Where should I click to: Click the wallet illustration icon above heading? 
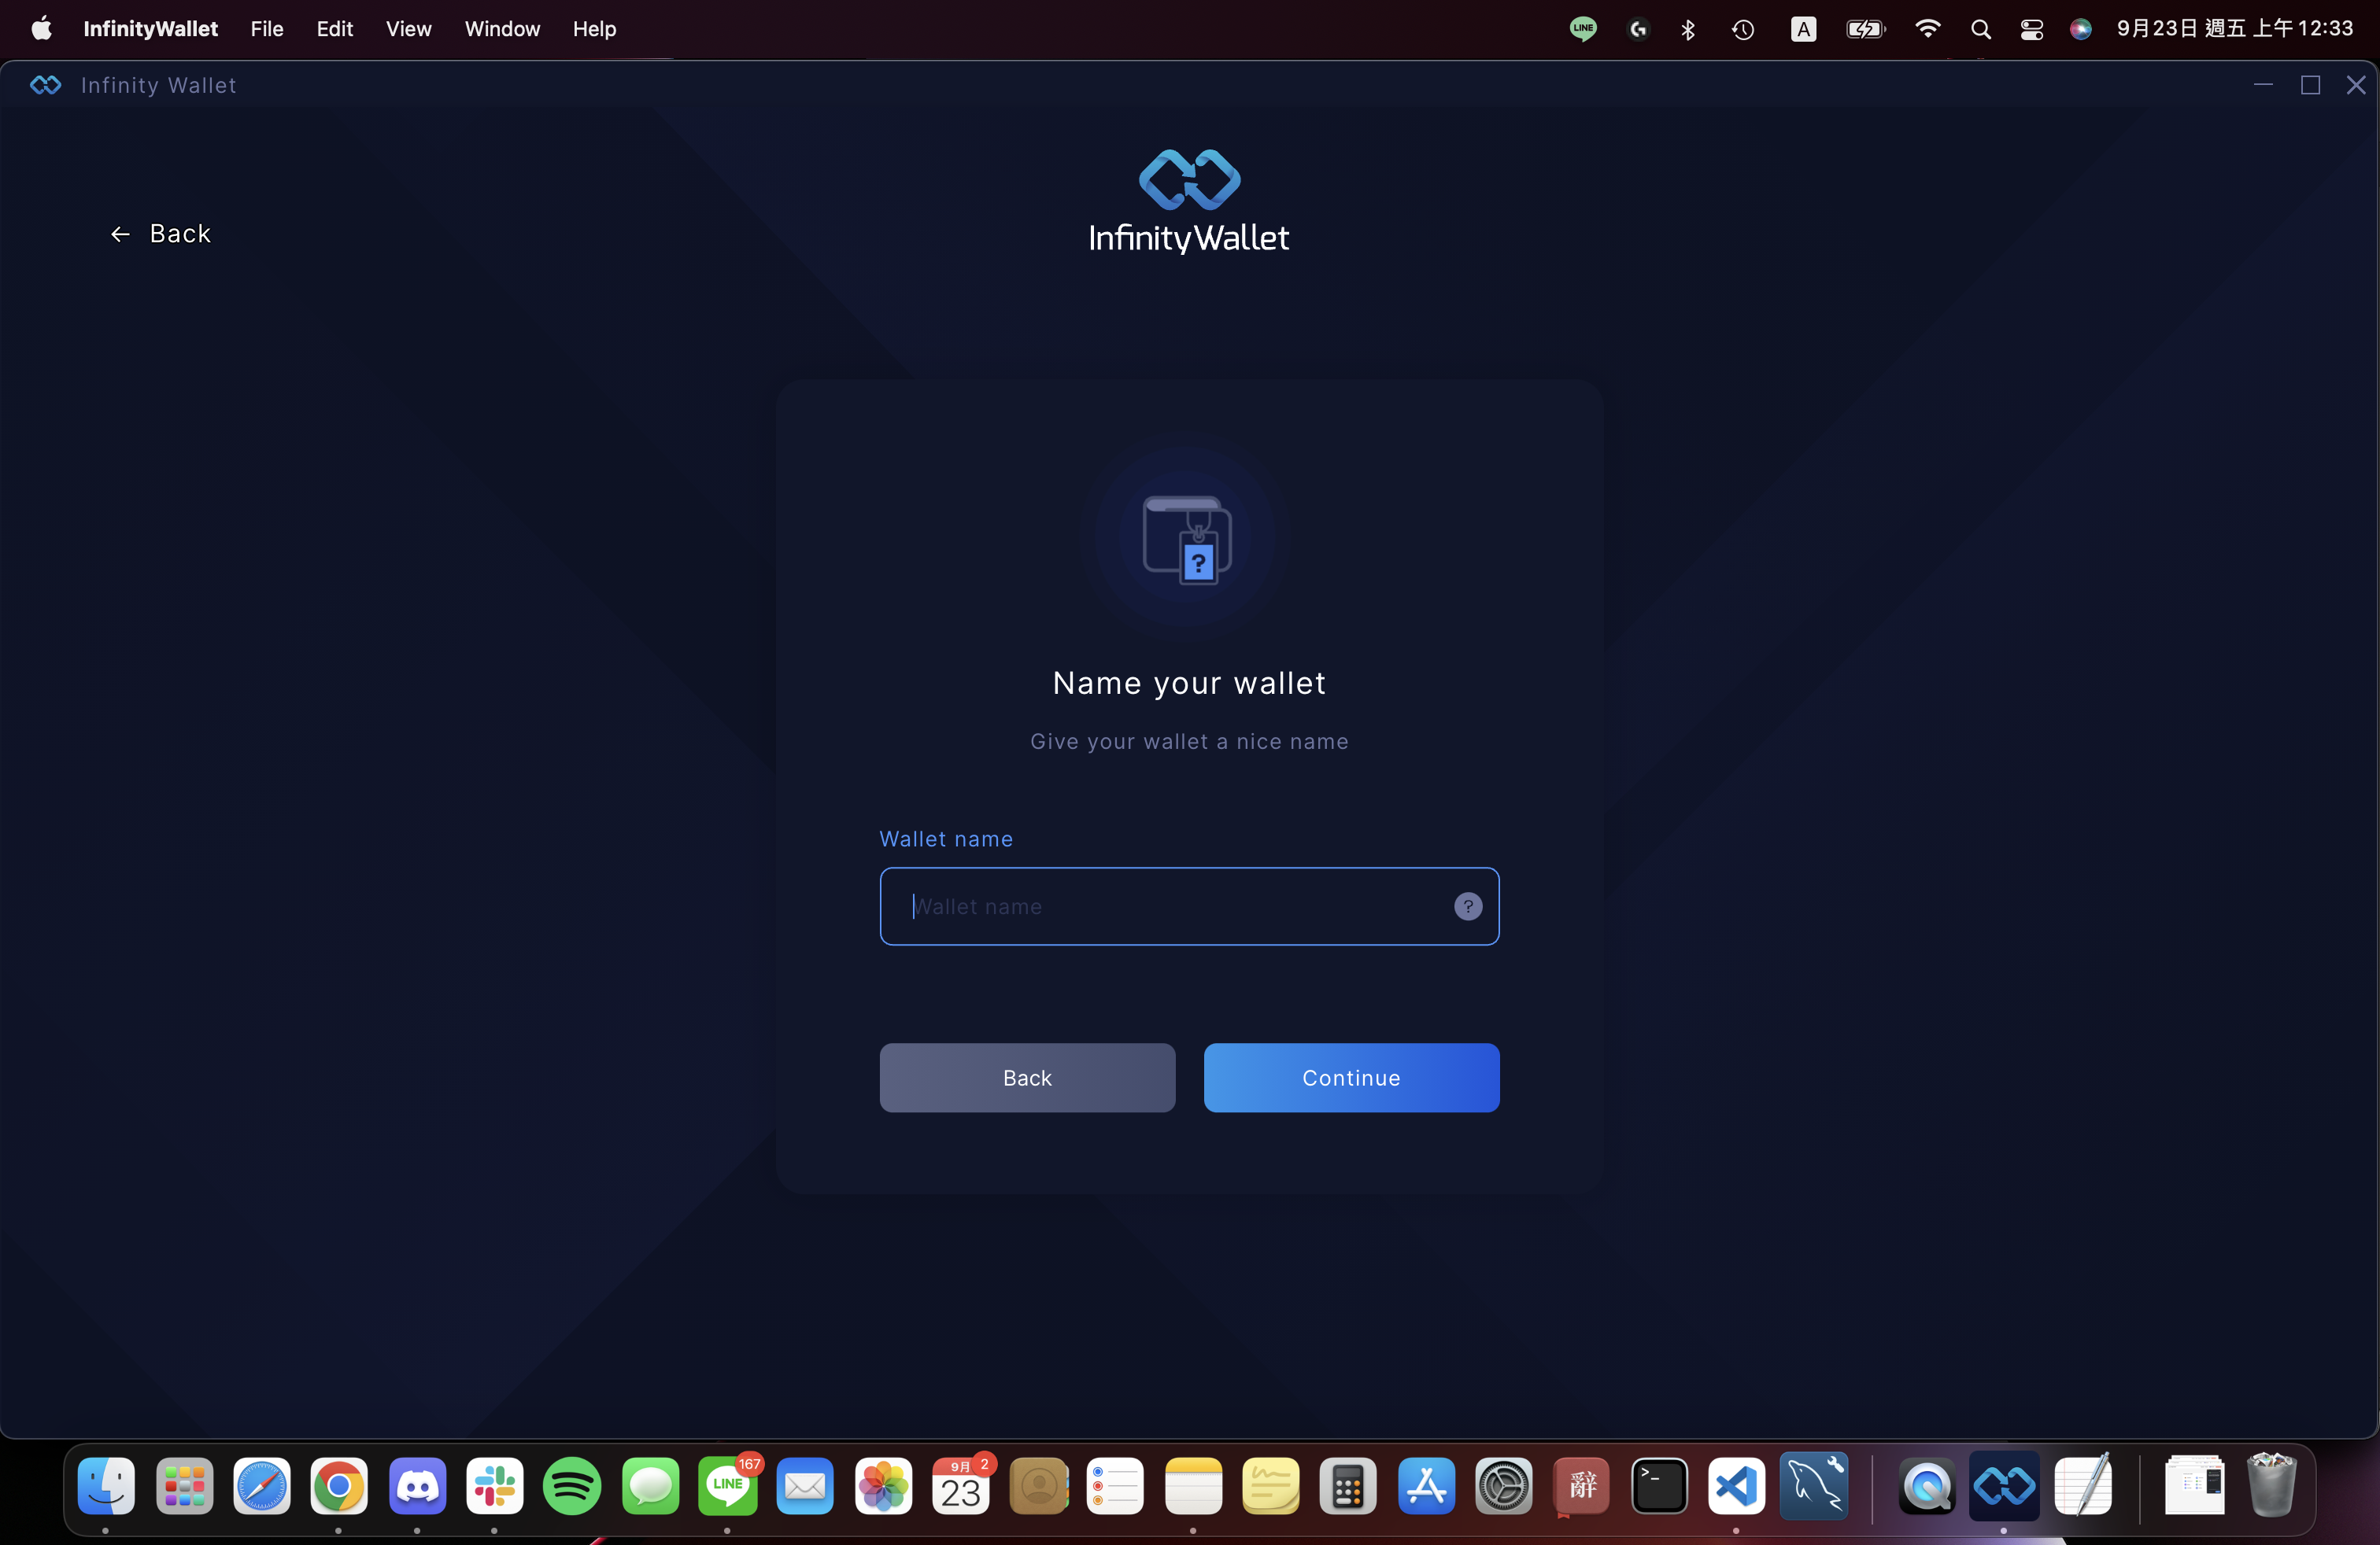[1187, 540]
